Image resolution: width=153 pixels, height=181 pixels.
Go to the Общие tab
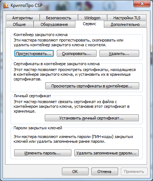click(x=19, y=24)
